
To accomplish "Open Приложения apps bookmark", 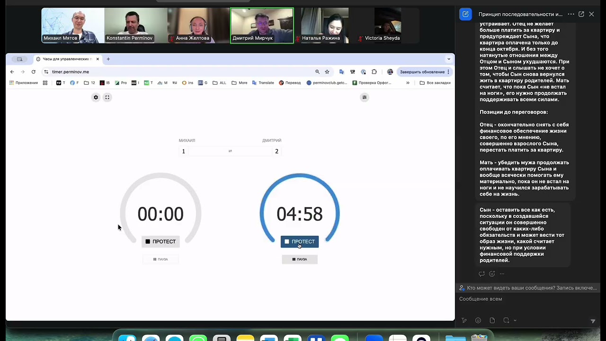I will click(23, 83).
